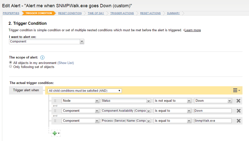Click drag handle of Process Name row

pyautogui.click(x=55, y=121)
